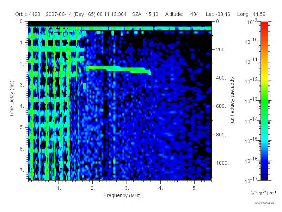The height and width of the screenshot is (212, 282).
Task: Click the 'Time Delay (ms)' axis title
Action: click(x=12, y=99)
